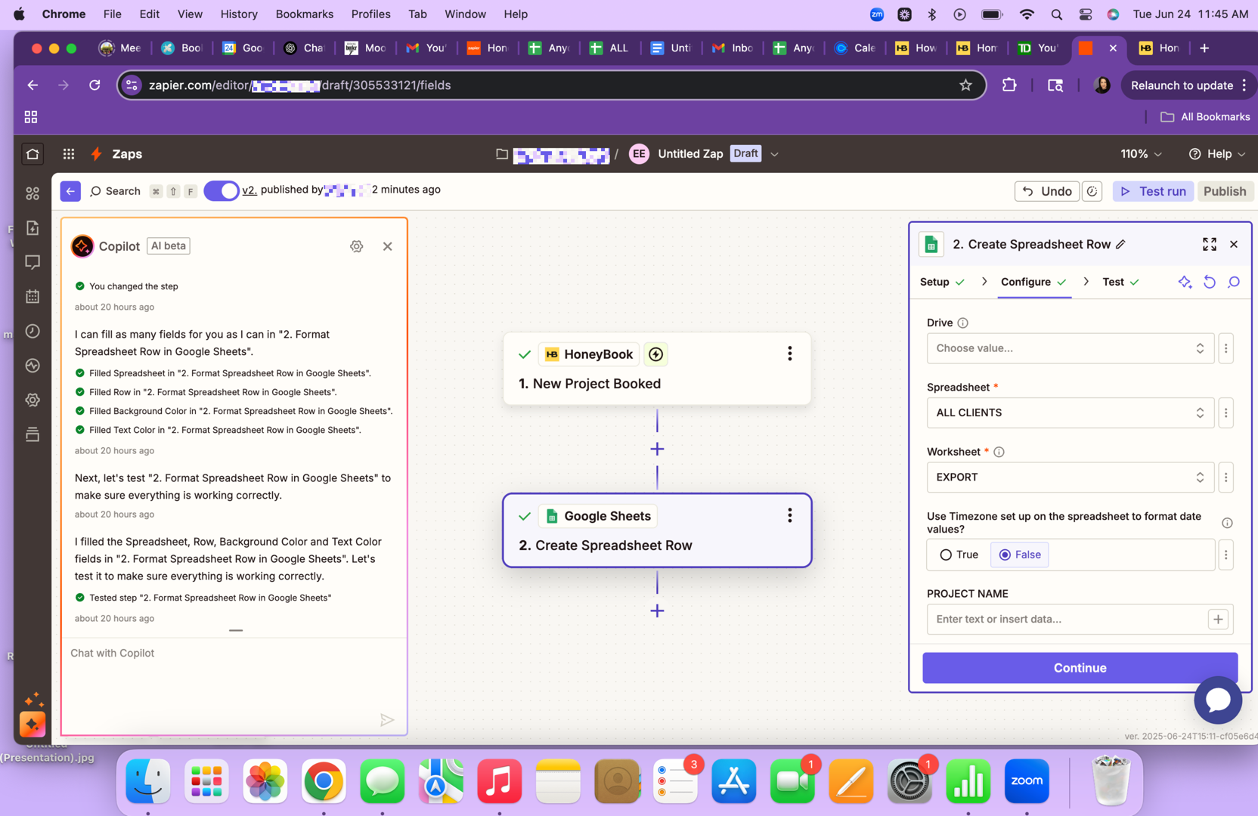Click the Test run button
1258x816 pixels.
(x=1153, y=191)
